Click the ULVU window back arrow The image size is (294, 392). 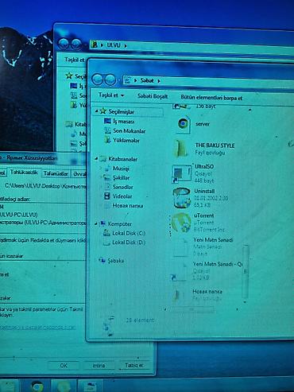pos(64,44)
